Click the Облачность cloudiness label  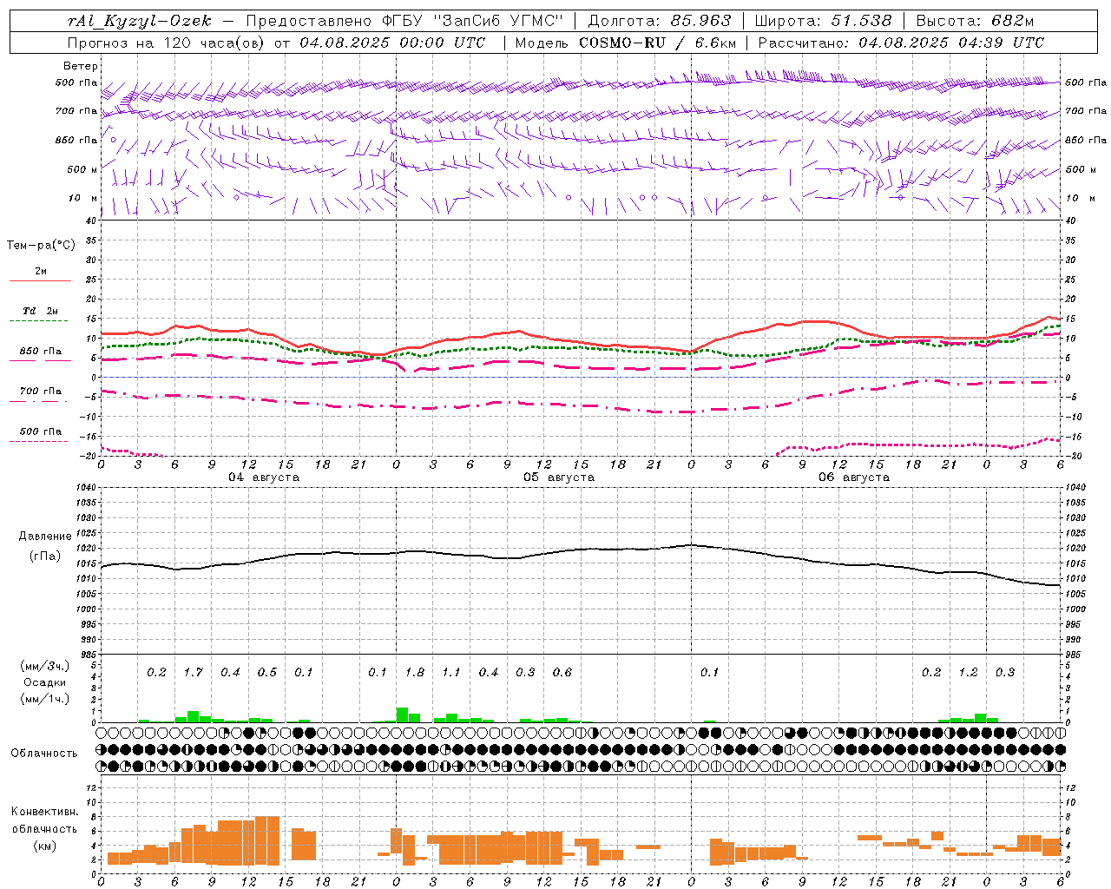point(44,754)
